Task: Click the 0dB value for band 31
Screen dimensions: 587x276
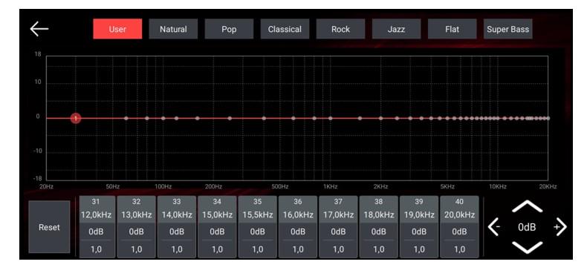Action: tap(96, 232)
